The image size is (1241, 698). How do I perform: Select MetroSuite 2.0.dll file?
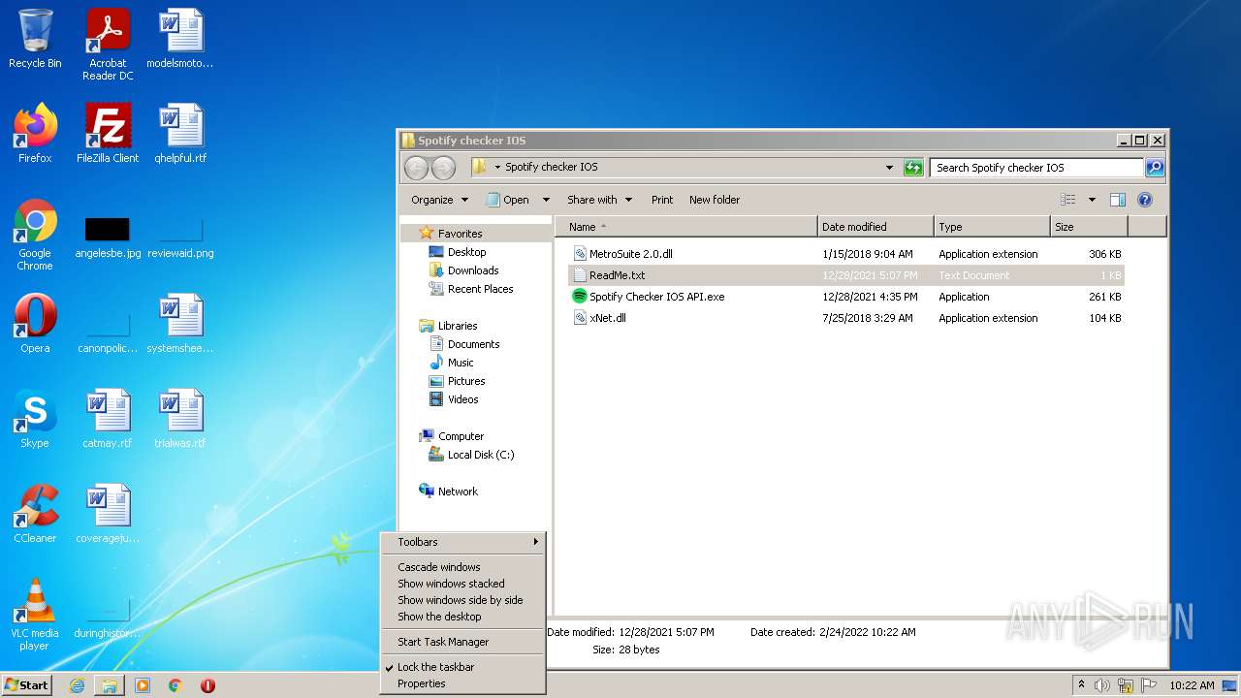tap(630, 254)
